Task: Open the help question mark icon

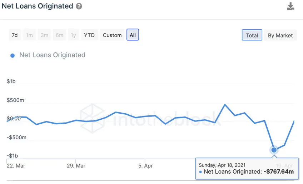Action: tap(79, 6)
